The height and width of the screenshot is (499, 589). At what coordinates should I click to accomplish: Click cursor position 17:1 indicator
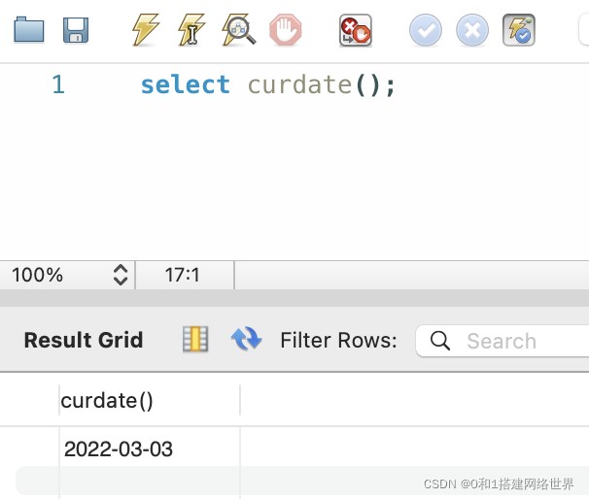click(182, 275)
